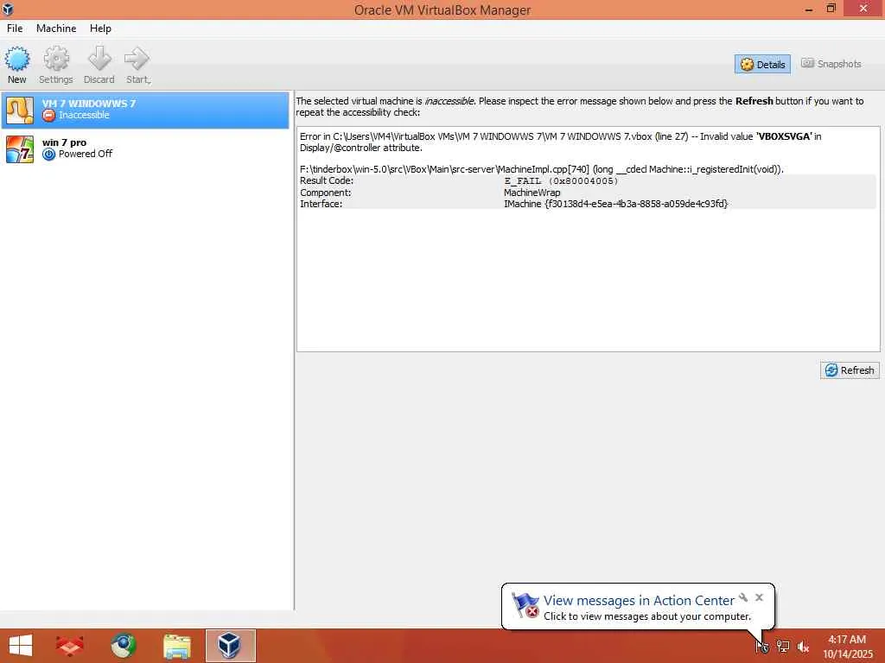Open View messages in Action Center link
885x663 pixels.
[639, 601]
